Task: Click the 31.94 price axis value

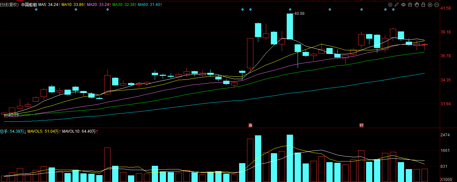Action: coord(446,104)
